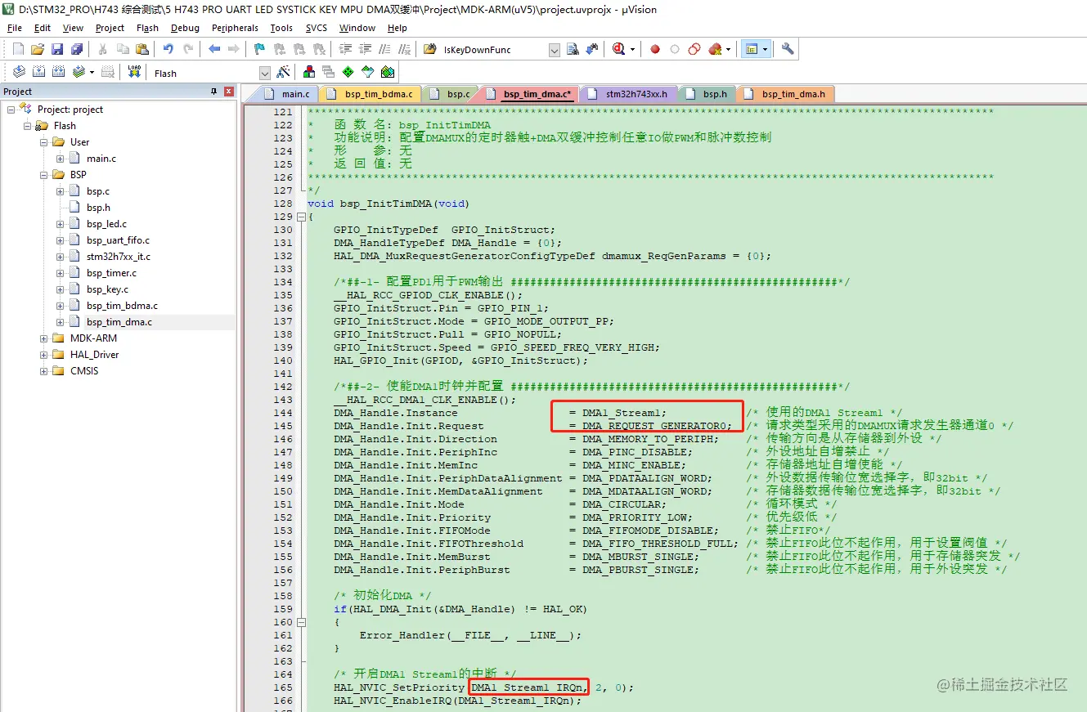
Task: Open Configuration with the wrench icon
Action: point(788,49)
